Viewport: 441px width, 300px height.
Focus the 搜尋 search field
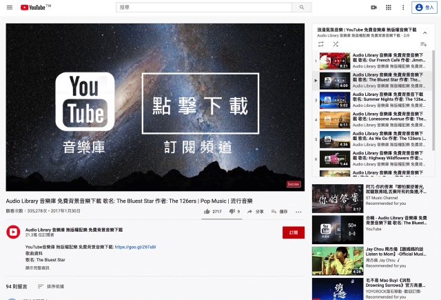[x=204, y=8]
